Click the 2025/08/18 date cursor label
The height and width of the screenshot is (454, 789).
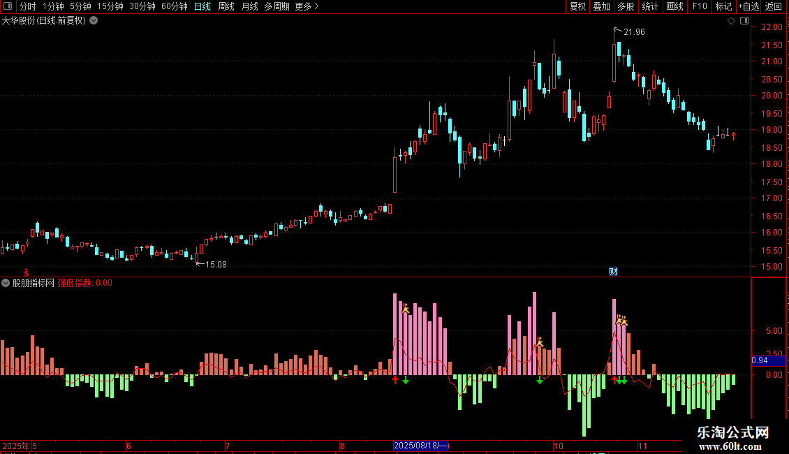420,446
